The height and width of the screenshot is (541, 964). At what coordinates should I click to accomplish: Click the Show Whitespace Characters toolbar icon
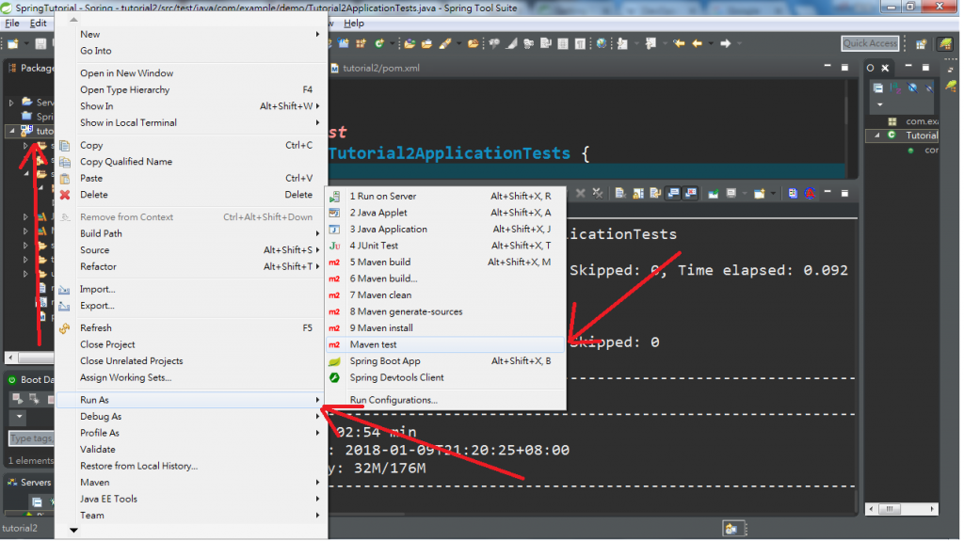pyautogui.click(x=580, y=43)
